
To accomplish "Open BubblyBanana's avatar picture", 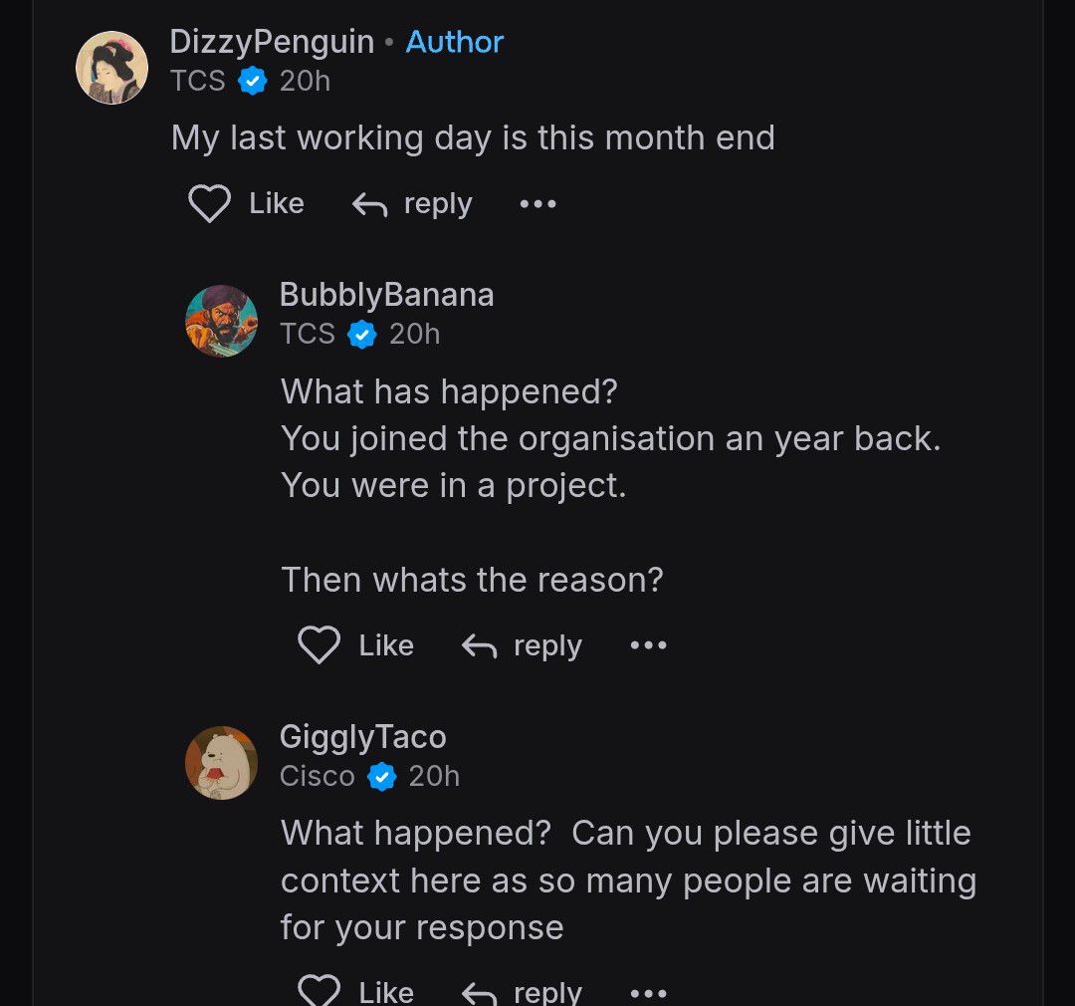I will (x=222, y=321).
